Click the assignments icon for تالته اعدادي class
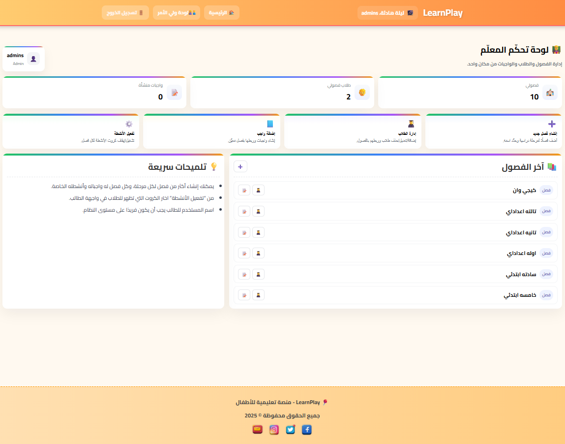The height and width of the screenshot is (444, 565). click(x=244, y=211)
